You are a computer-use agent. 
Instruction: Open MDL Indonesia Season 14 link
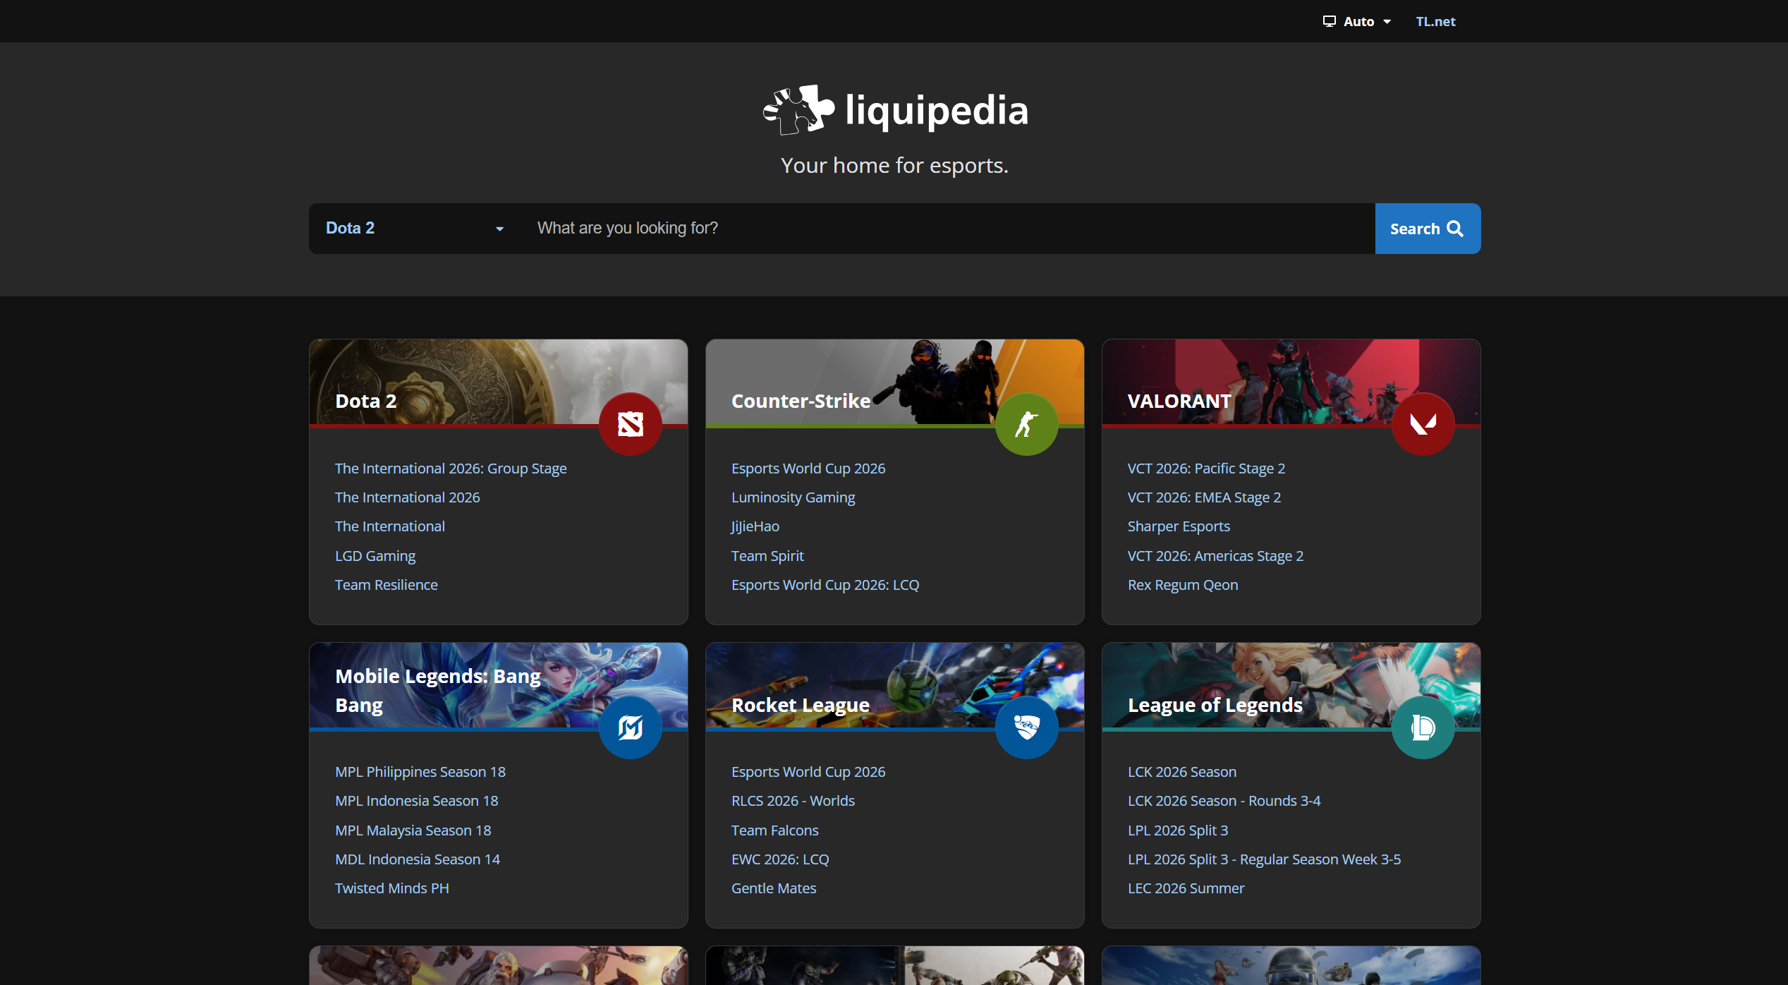pyautogui.click(x=418, y=859)
